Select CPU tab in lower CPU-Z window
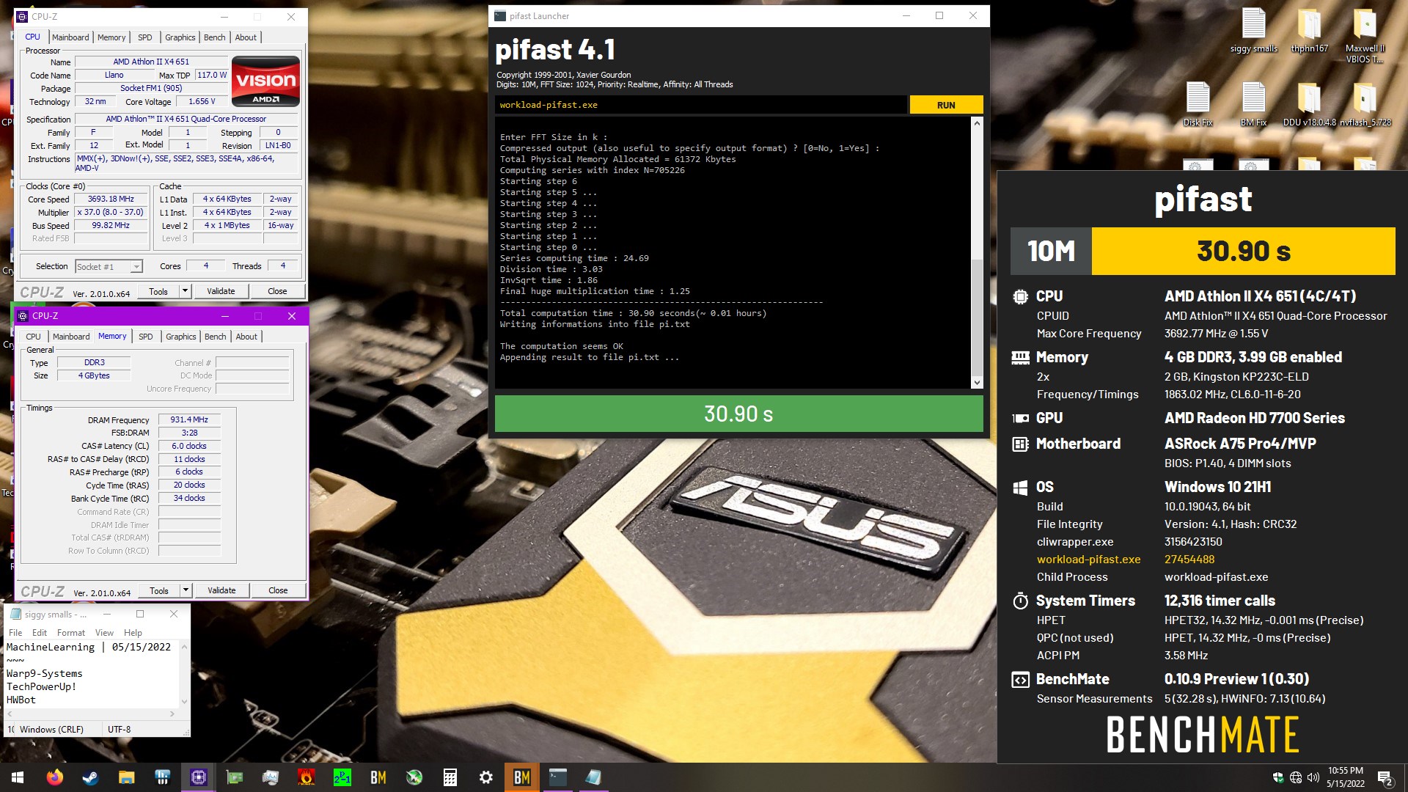The image size is (1408, 792). coord(34,337)
